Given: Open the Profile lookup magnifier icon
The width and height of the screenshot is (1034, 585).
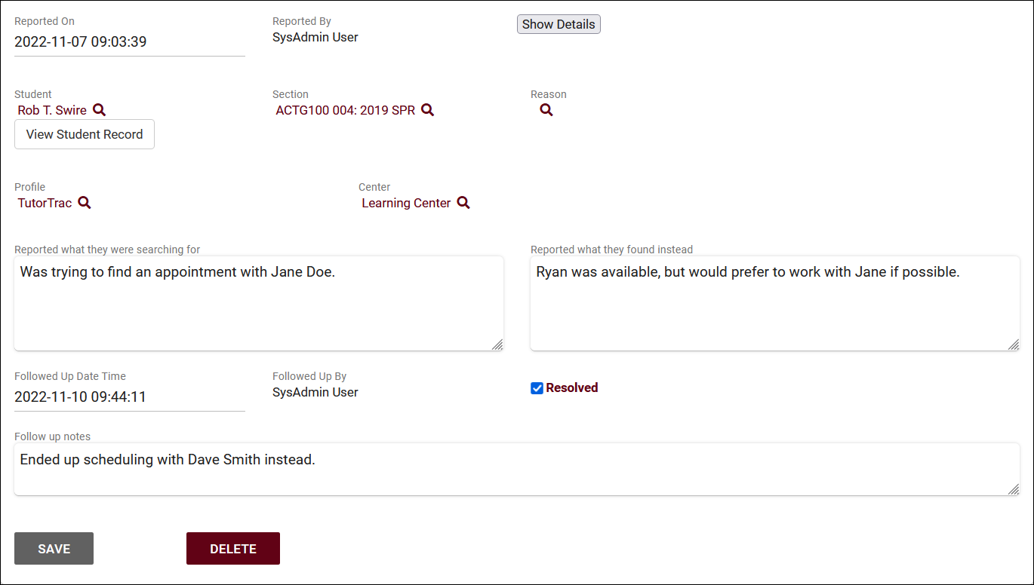Looking at the screenshot, I should (85, 203).
